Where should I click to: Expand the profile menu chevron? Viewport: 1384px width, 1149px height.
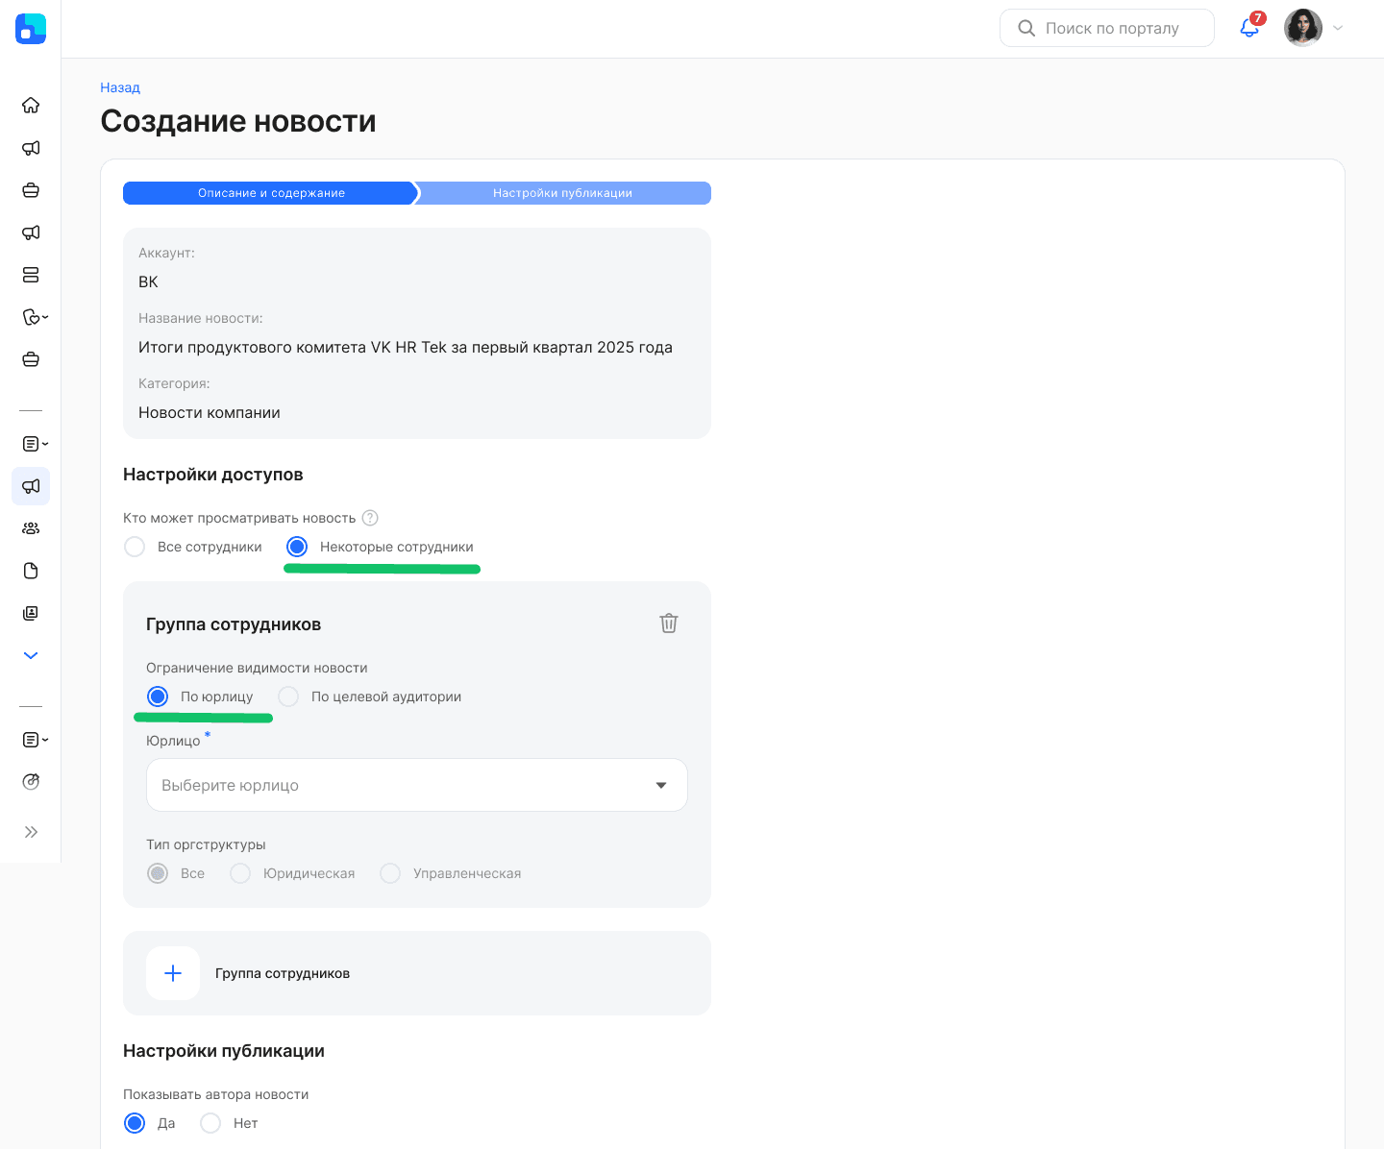[x=1338, y=28]
